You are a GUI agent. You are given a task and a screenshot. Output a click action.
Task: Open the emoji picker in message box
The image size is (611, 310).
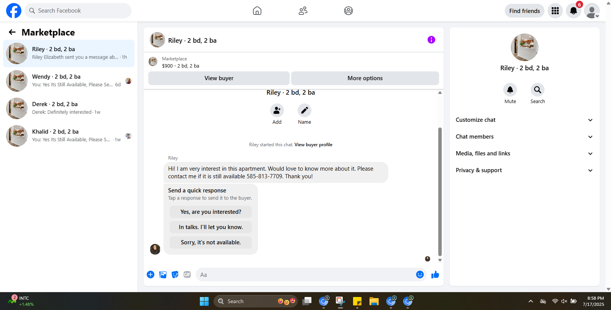pyautogui.click(x=420, y=274)
